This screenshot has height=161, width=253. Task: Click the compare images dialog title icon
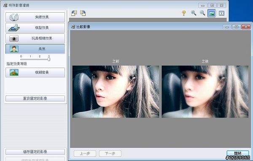pyautogui.click(x=73, y=27)
